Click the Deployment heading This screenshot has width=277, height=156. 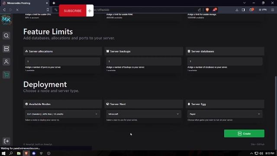45,84
